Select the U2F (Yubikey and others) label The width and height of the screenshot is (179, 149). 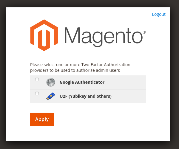tap(86, 96)
